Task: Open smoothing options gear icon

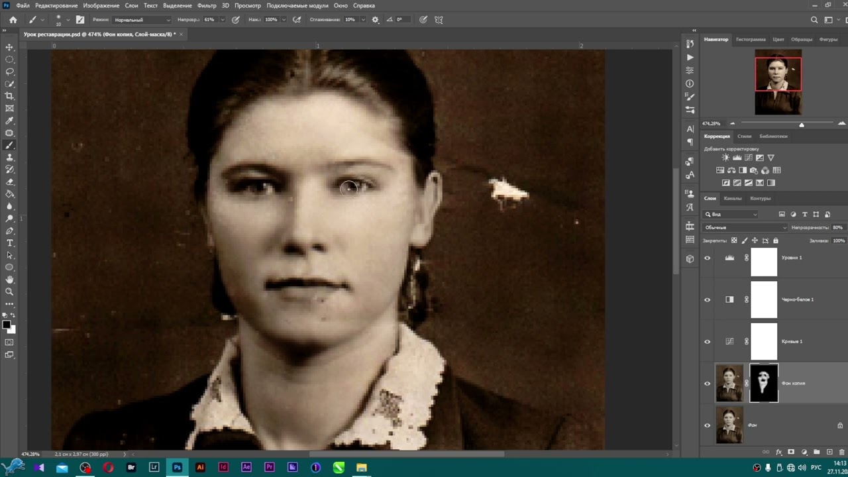Action: pyautogui.click(x=375, y=20)
